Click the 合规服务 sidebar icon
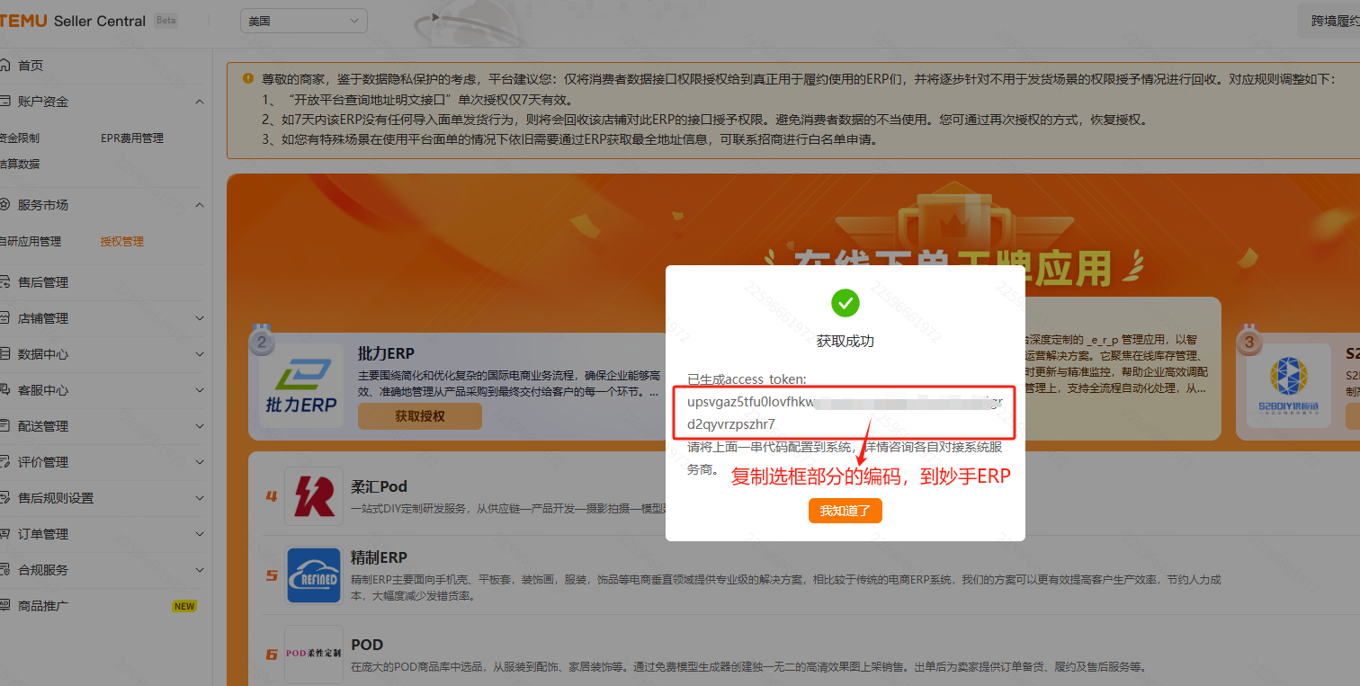The image size is (1360, 686). pyautogui.click(x=4, y=570)
